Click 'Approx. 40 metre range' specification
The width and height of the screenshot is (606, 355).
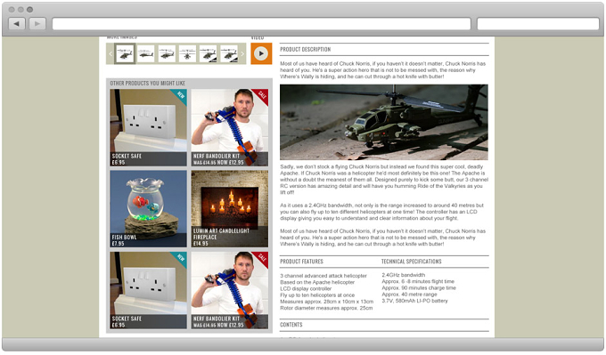pos(409,294)
